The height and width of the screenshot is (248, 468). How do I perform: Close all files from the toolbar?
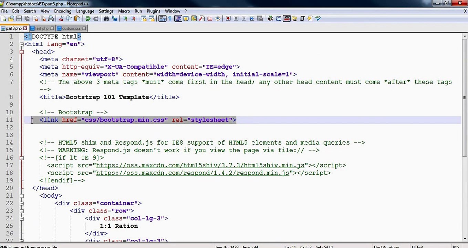coord(43,19)
